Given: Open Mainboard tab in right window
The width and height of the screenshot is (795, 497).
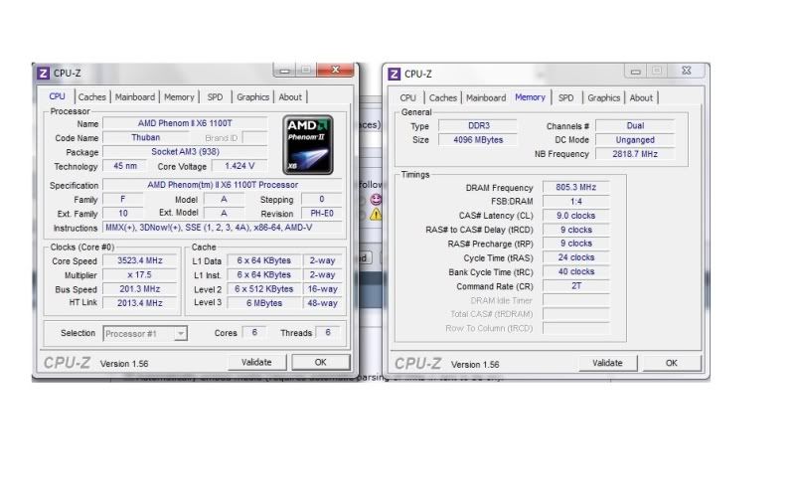Looking at the screenshot, I should point(486,97).
